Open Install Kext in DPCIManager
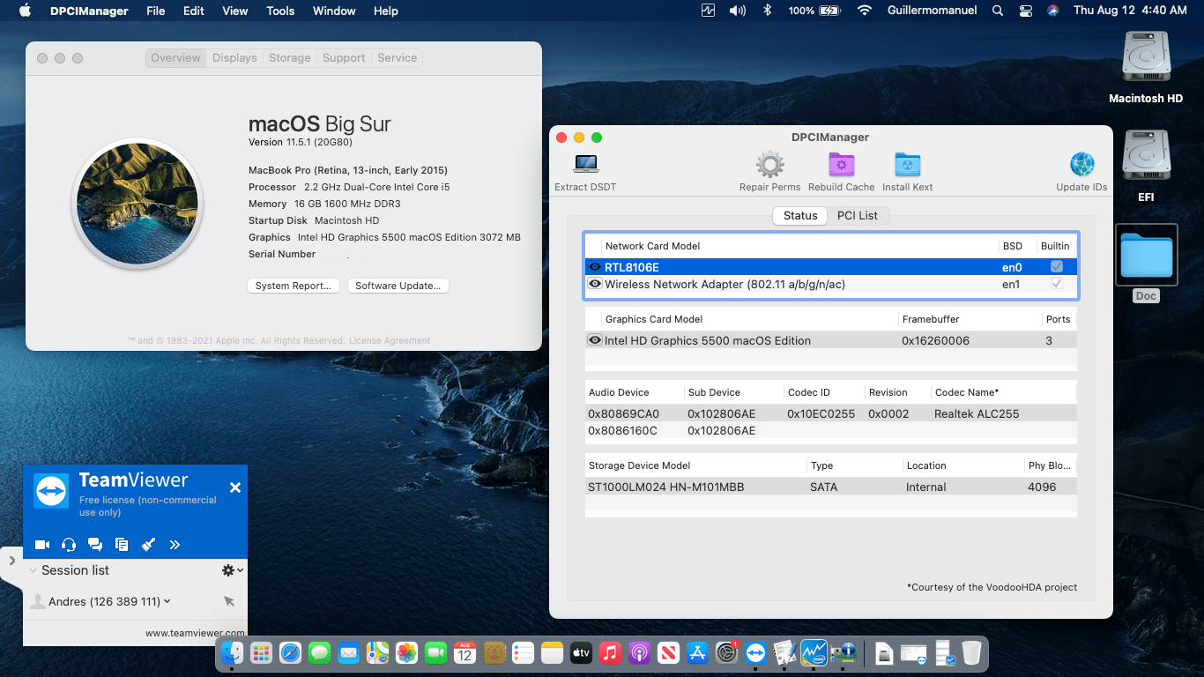The image size is (1204, 677). pos(907,172)
